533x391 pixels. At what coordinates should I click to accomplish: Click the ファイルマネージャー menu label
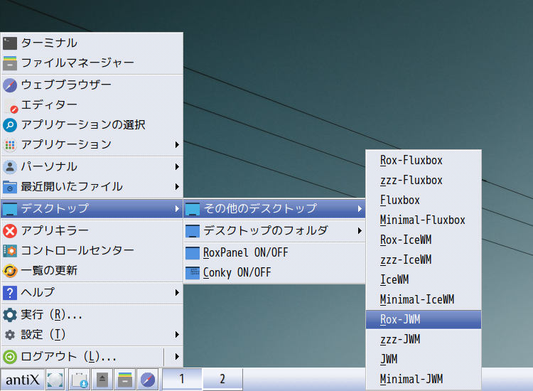tap(78, 63)
